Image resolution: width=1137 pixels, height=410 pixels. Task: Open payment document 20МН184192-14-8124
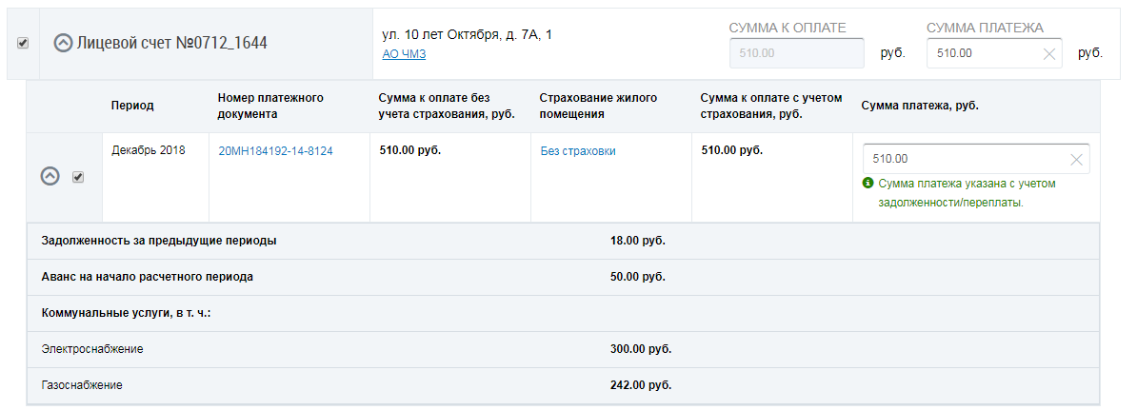tap(275, 150)
